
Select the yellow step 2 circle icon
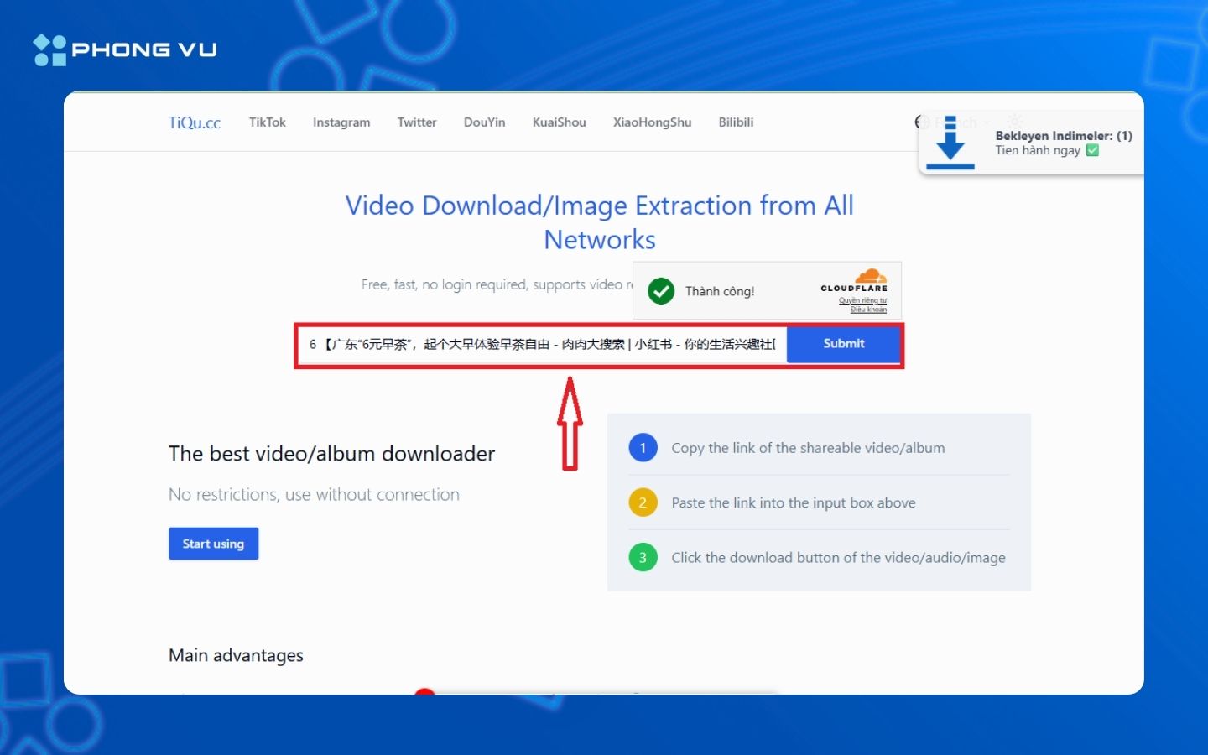click(643, 502)
